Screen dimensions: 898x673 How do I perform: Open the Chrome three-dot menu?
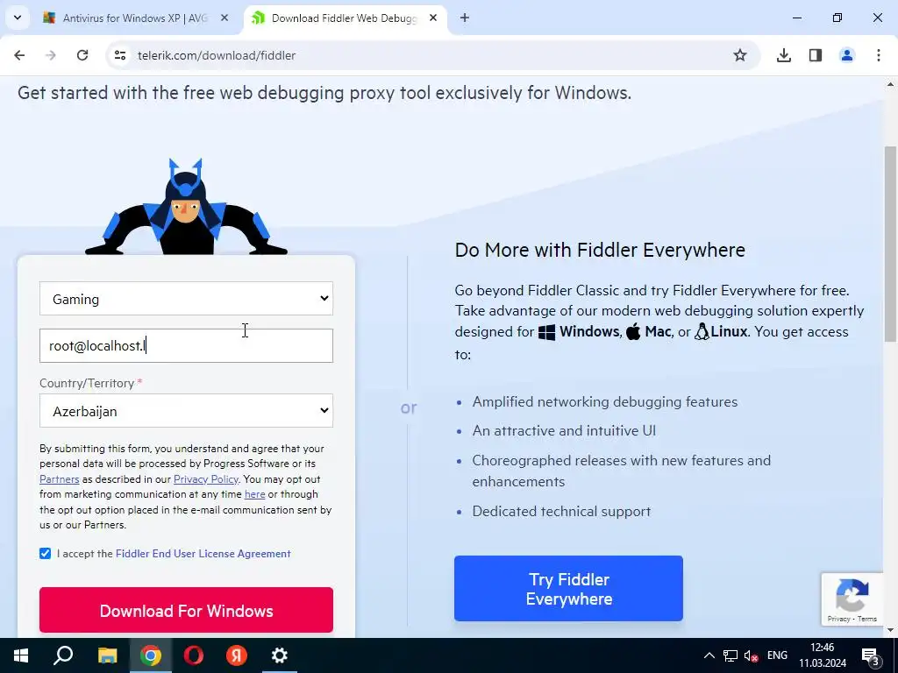[x=878, y=55]
